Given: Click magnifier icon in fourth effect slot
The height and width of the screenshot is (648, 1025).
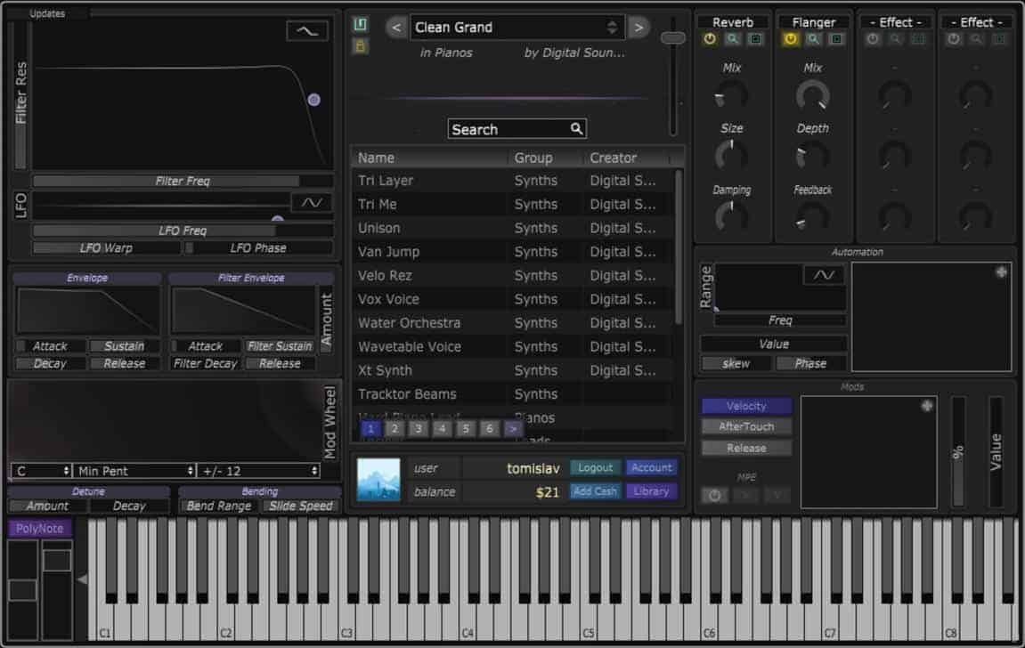Looking at the screenshot, I should coord(976,39).
